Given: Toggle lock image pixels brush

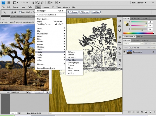Looking at the screenshot, I should (132, 48).
